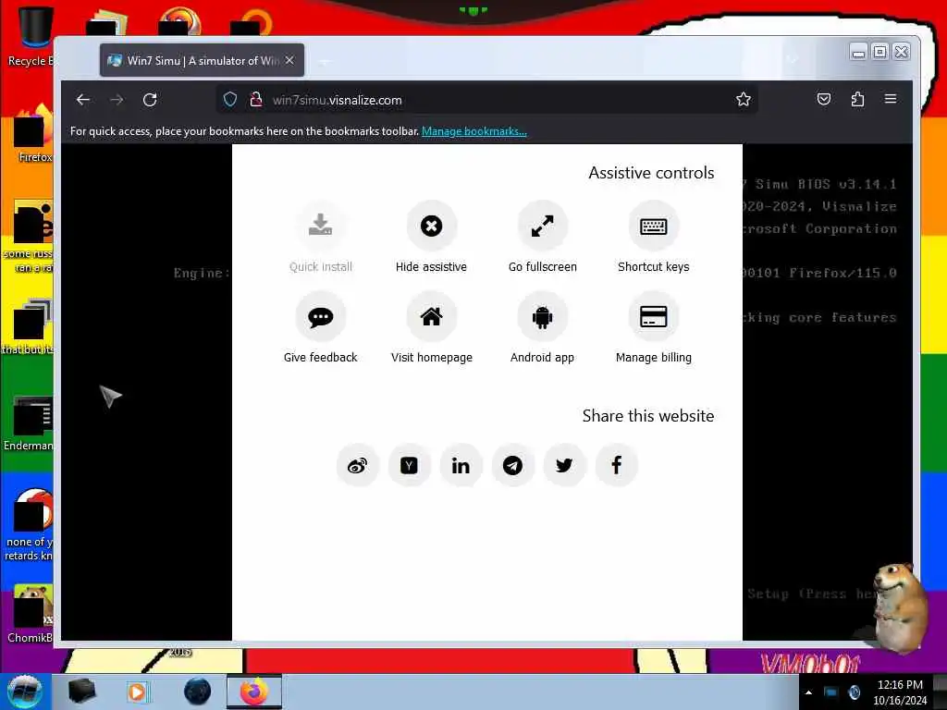Open the Firefox extensions puzzle icon

857,99
